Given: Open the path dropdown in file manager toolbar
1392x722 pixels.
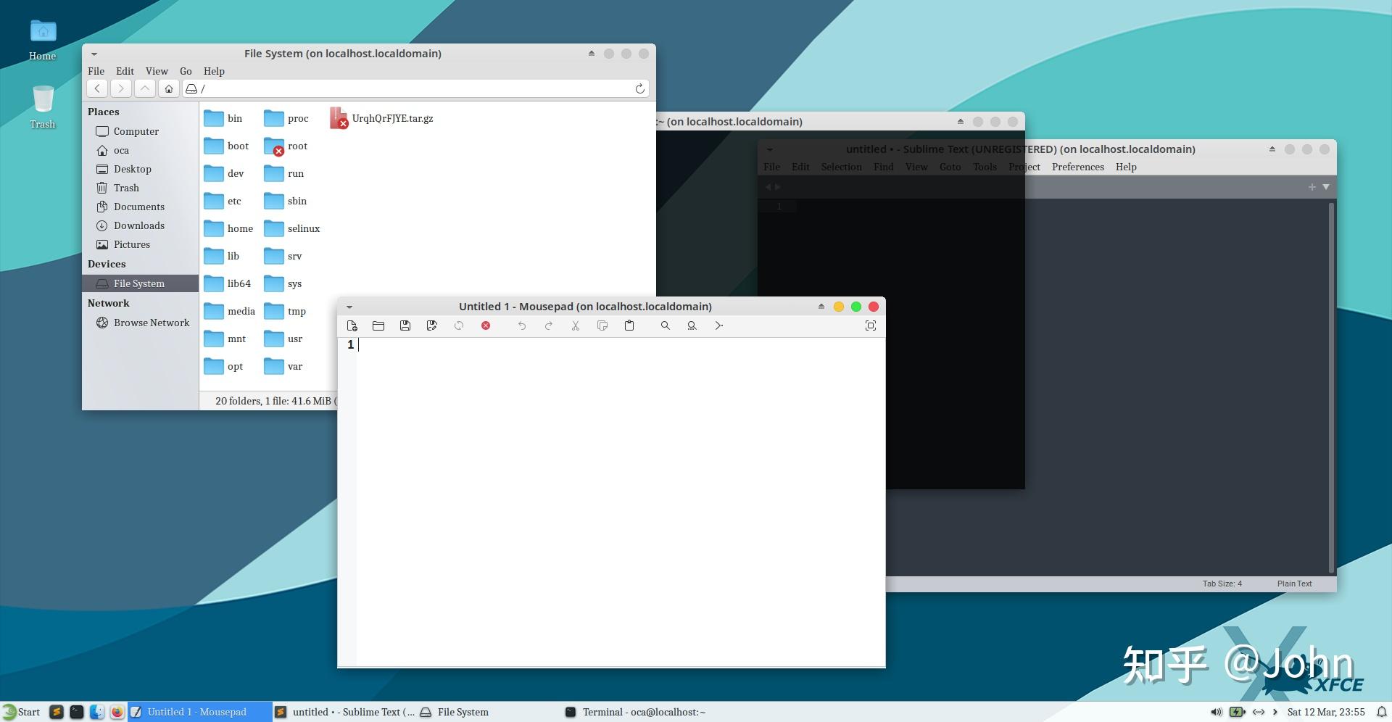Looking at the screenshot, I should 191,88.
